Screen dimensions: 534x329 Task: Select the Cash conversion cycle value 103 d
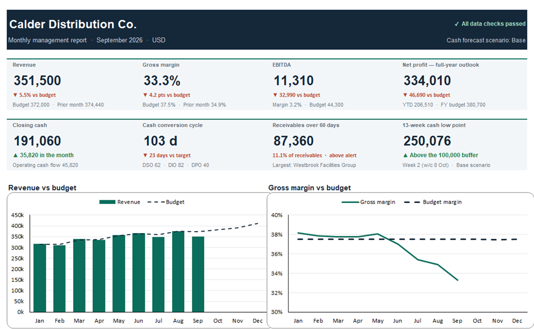coord(160,141)
